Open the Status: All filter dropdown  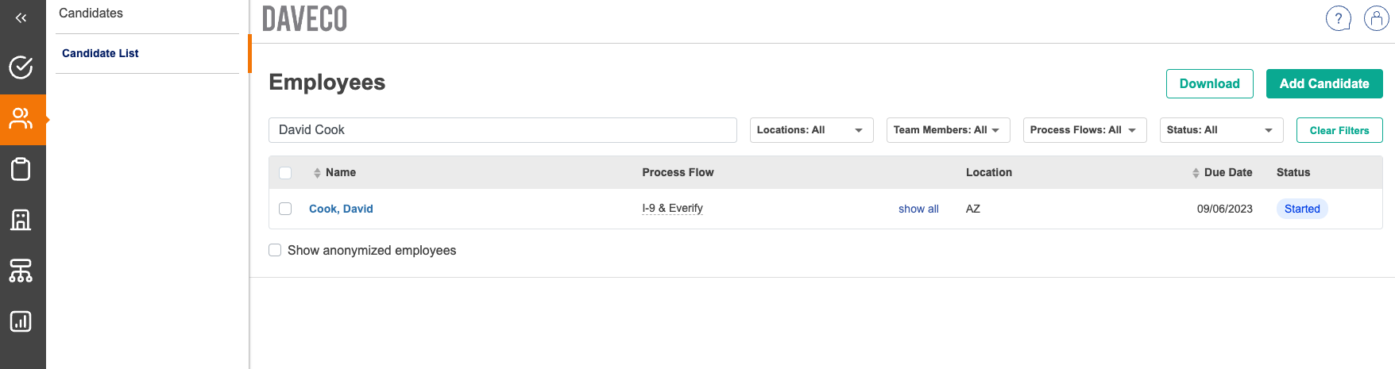1221,130
